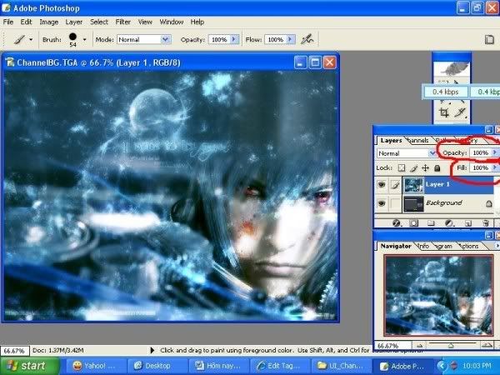Open the Image menu
500x375 pixels.
49,22
